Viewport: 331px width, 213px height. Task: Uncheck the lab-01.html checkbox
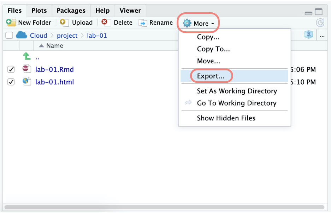pyautogui.click(x=11, y=82)
